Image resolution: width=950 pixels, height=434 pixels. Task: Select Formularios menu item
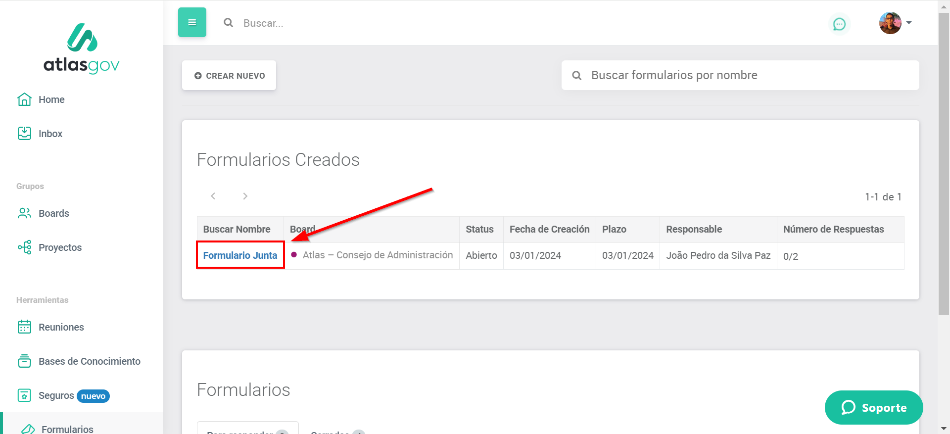coord(67,429)
